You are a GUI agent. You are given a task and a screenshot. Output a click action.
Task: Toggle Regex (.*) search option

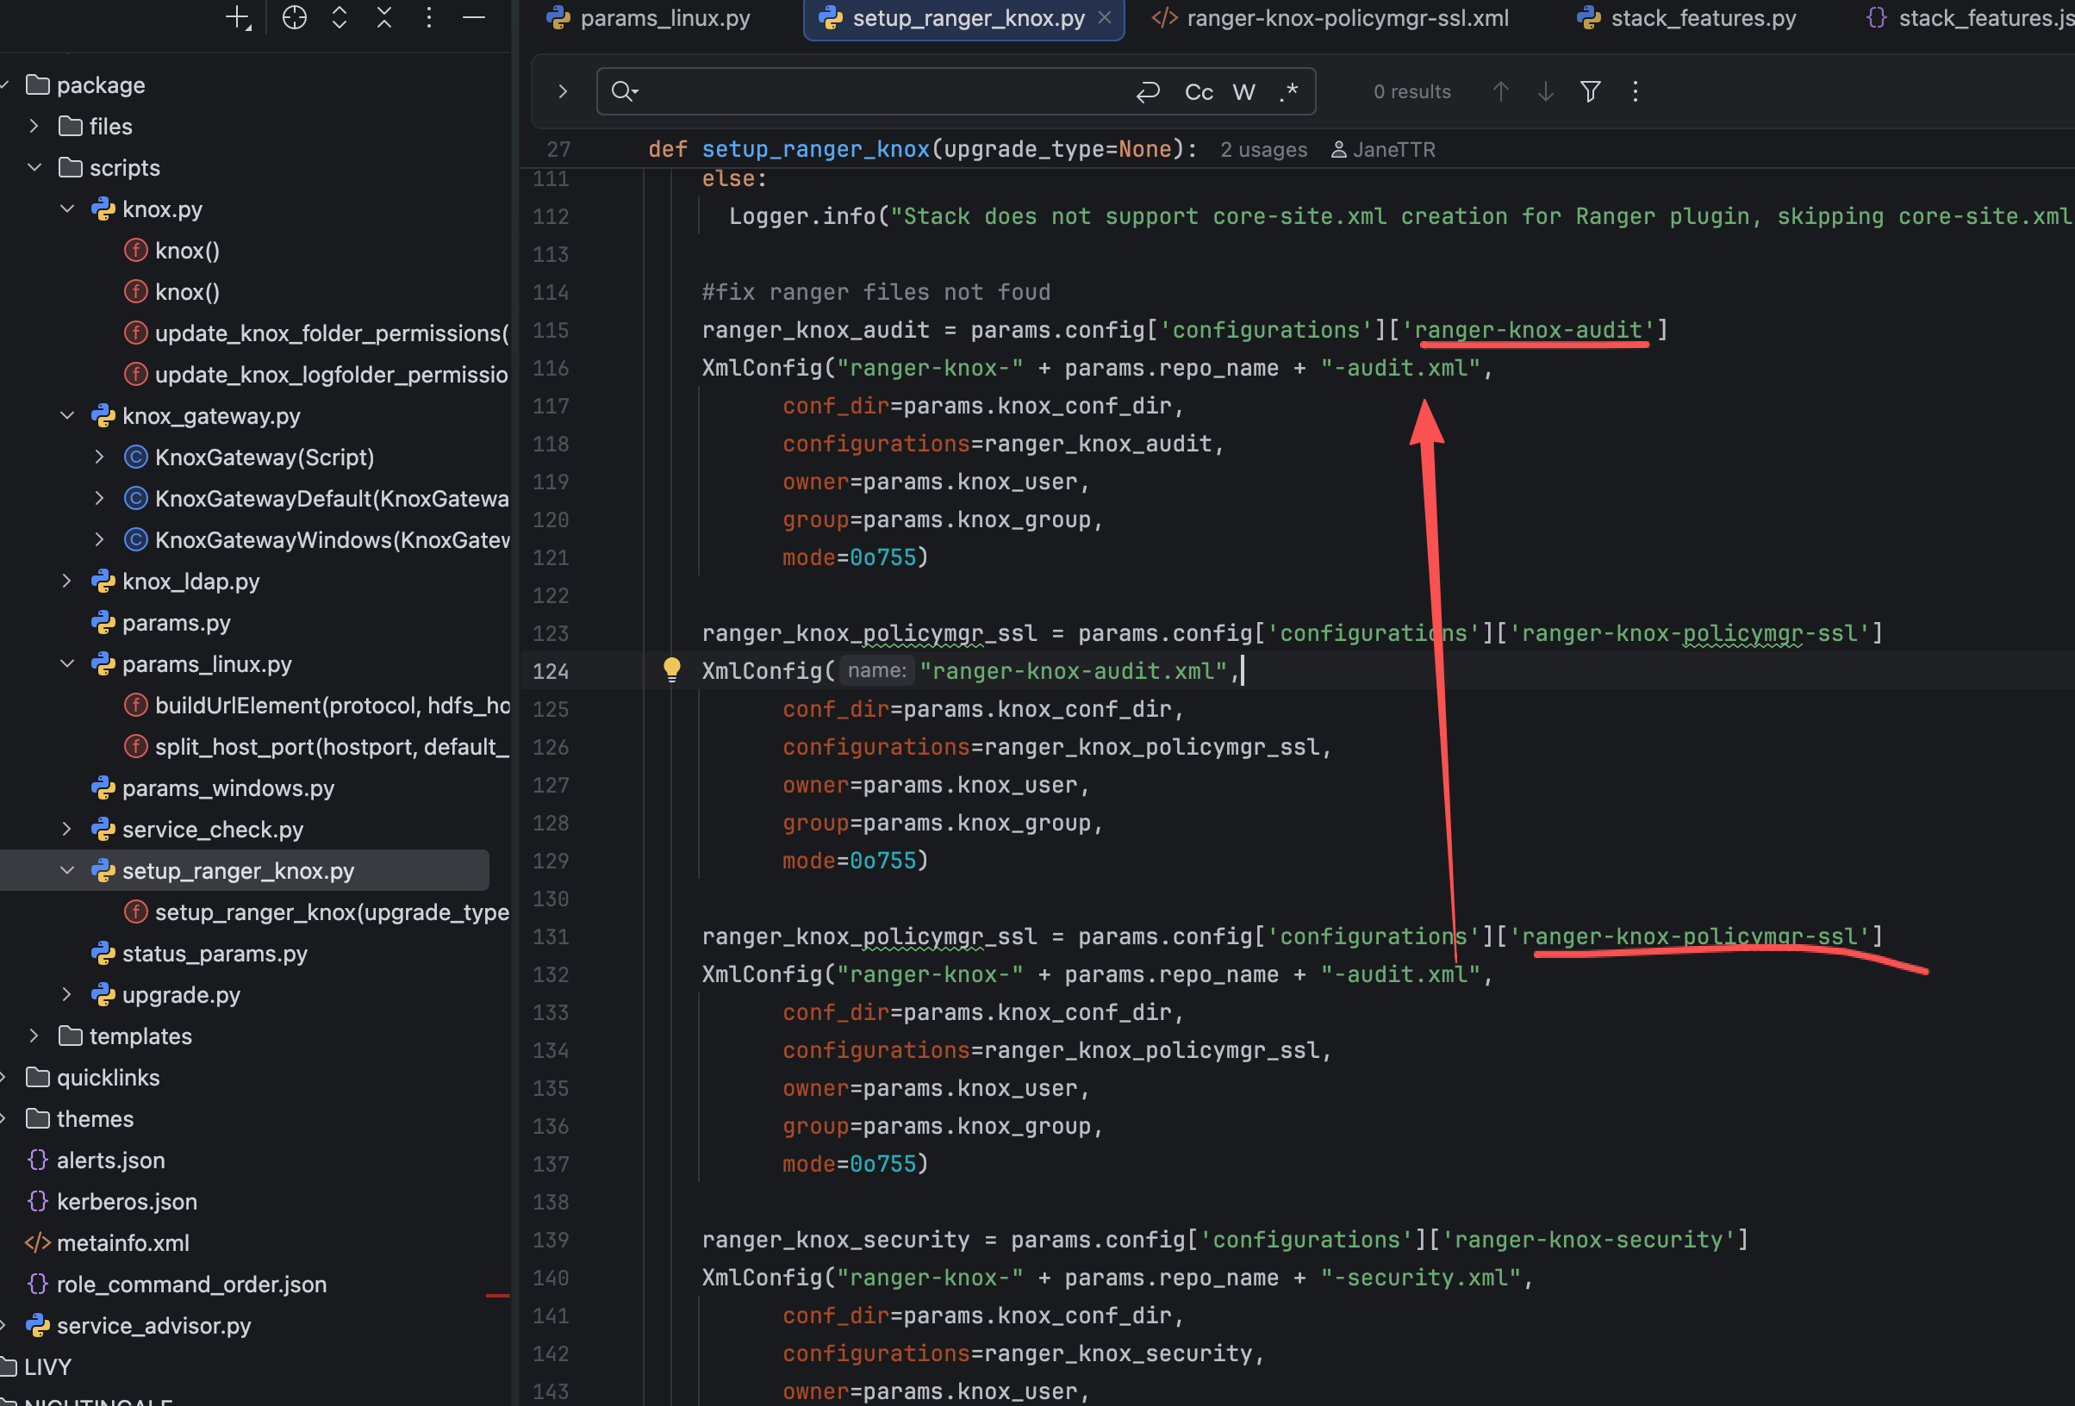pos(1288,92)
